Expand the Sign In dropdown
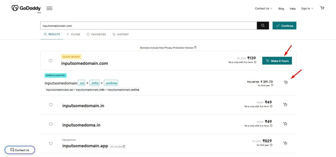 tap(307, 8)
